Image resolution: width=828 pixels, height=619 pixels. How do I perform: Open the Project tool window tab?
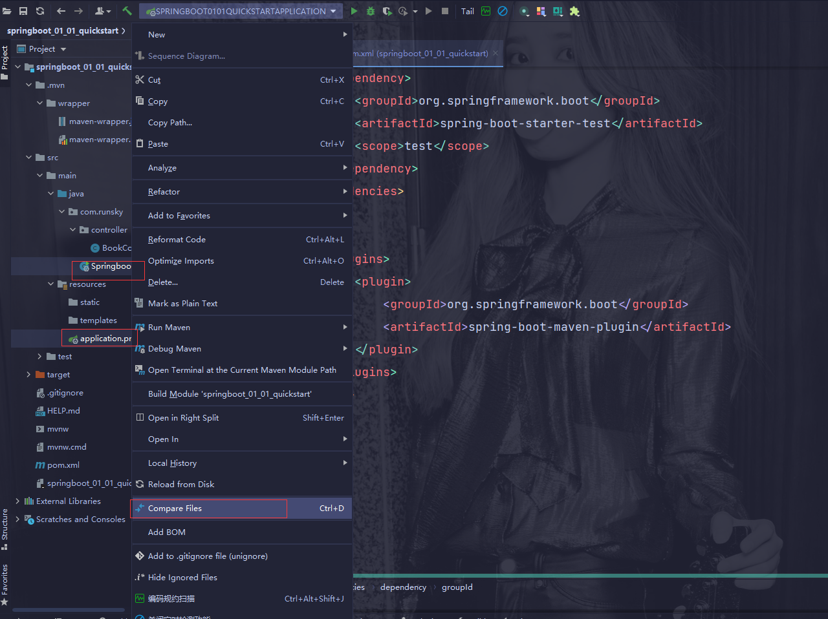point(5,62)
